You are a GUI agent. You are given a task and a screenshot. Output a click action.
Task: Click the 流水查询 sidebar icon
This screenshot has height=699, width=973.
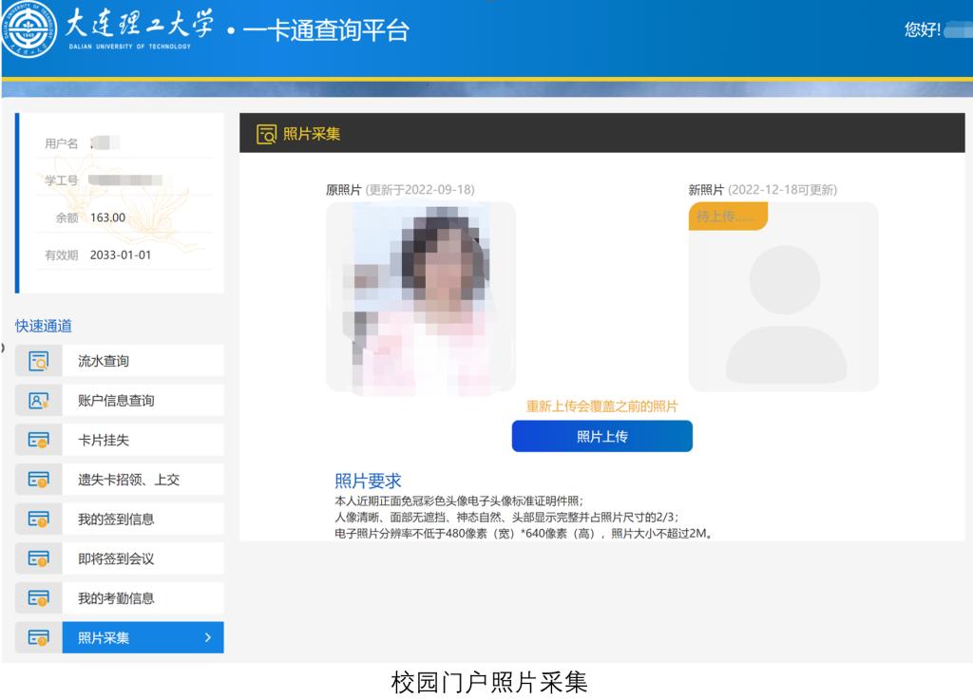[x=38, y=361]
